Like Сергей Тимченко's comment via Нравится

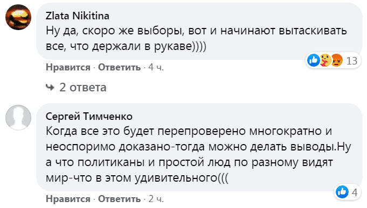click(x=68, y=199)
